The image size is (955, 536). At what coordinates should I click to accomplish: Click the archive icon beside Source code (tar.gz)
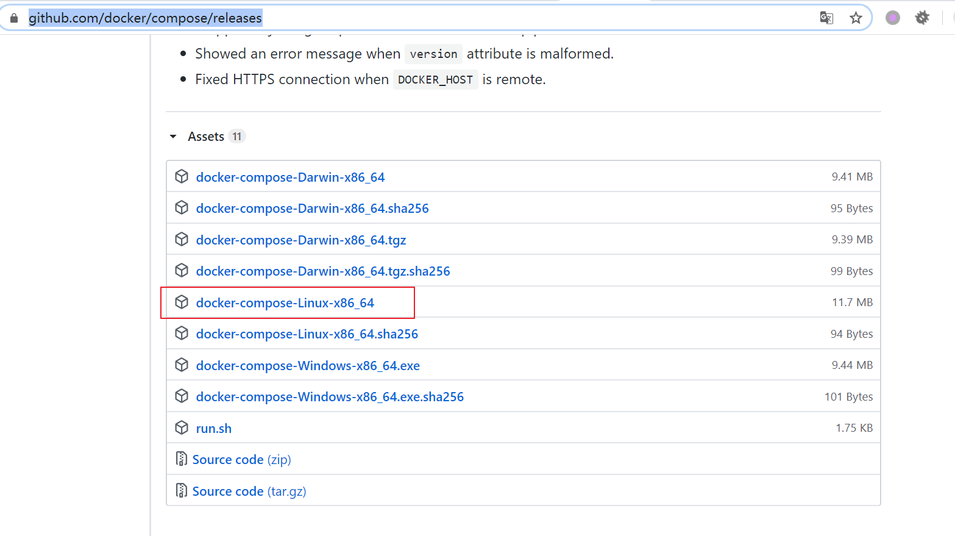[x=181, y=491]
